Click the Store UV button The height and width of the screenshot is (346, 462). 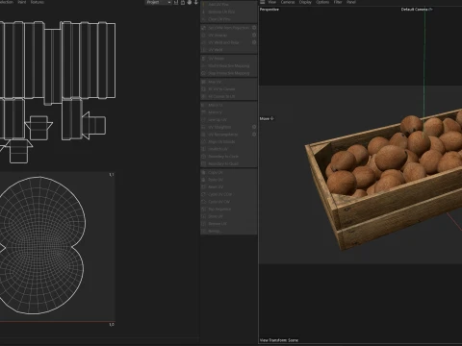[x=228, y=216]
